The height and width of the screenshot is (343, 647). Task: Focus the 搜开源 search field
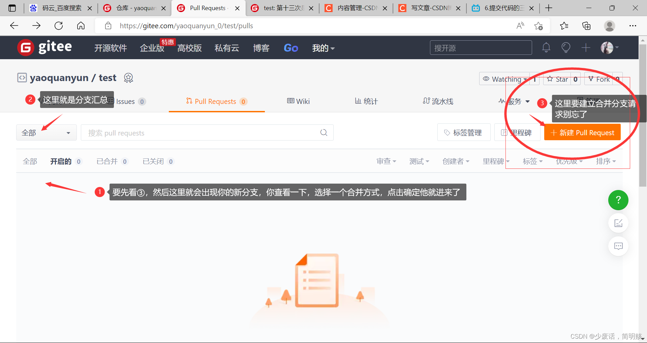pos(481,48)
